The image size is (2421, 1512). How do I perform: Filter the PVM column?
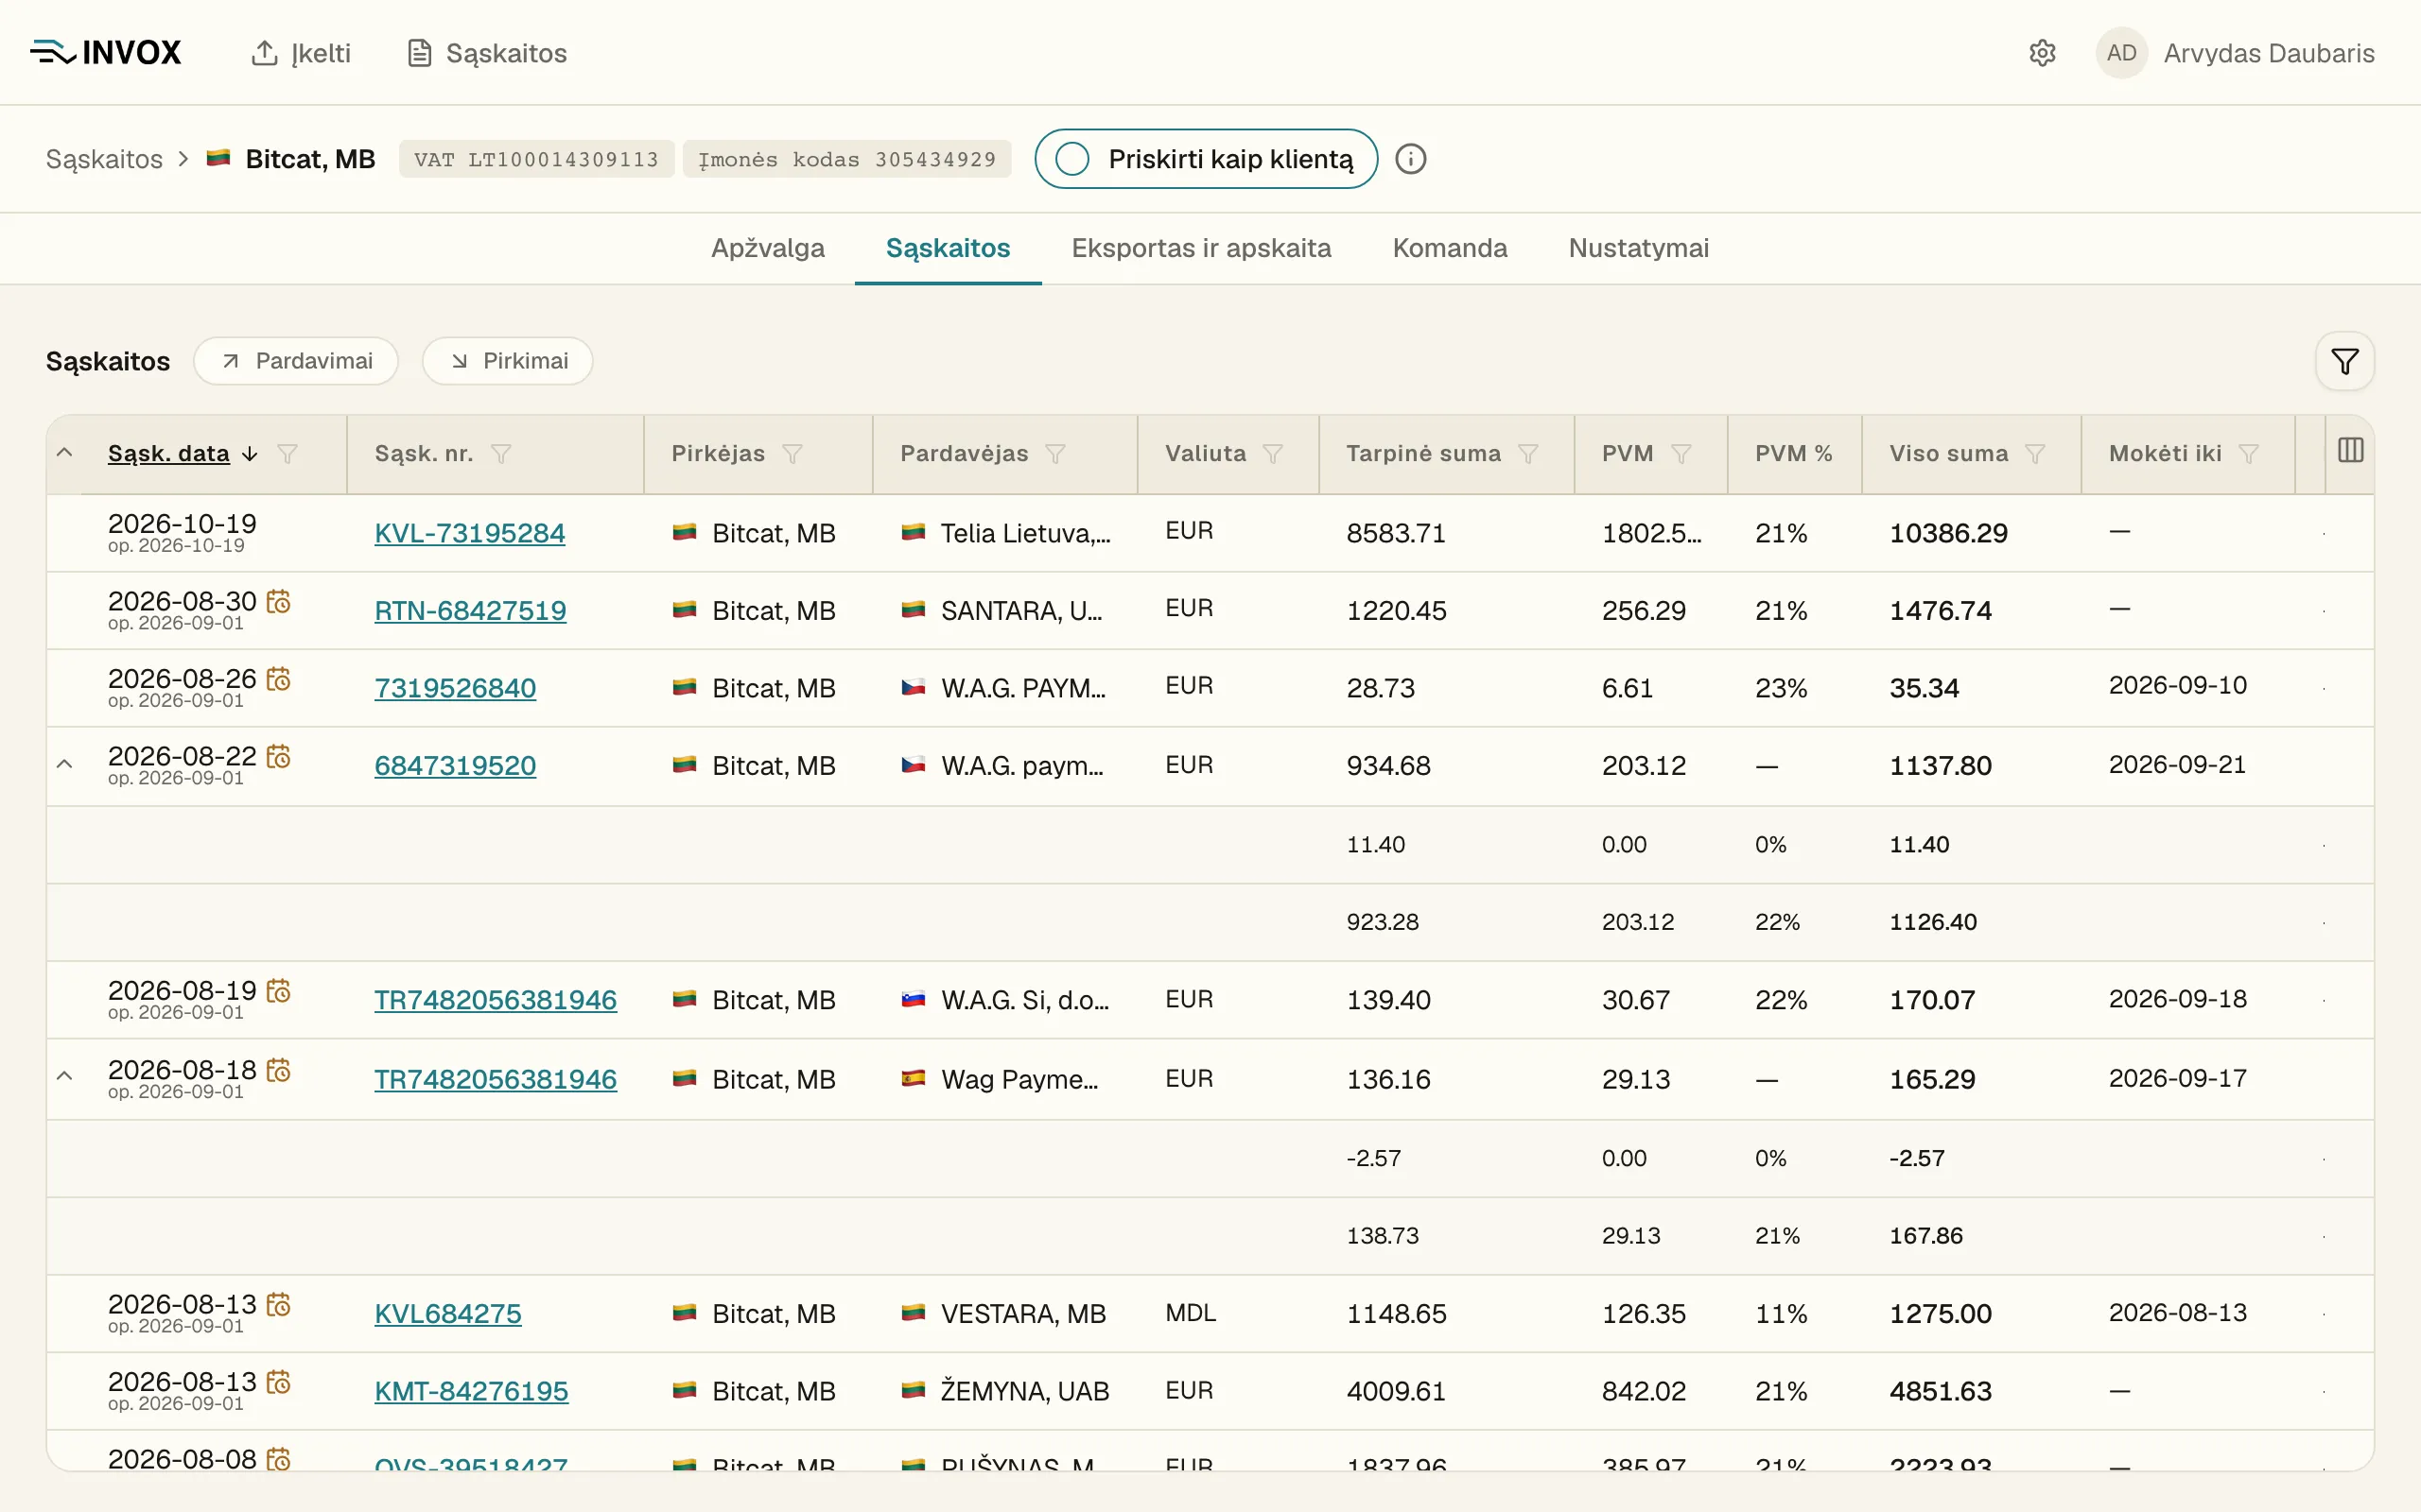click(x=1681, y=454)
